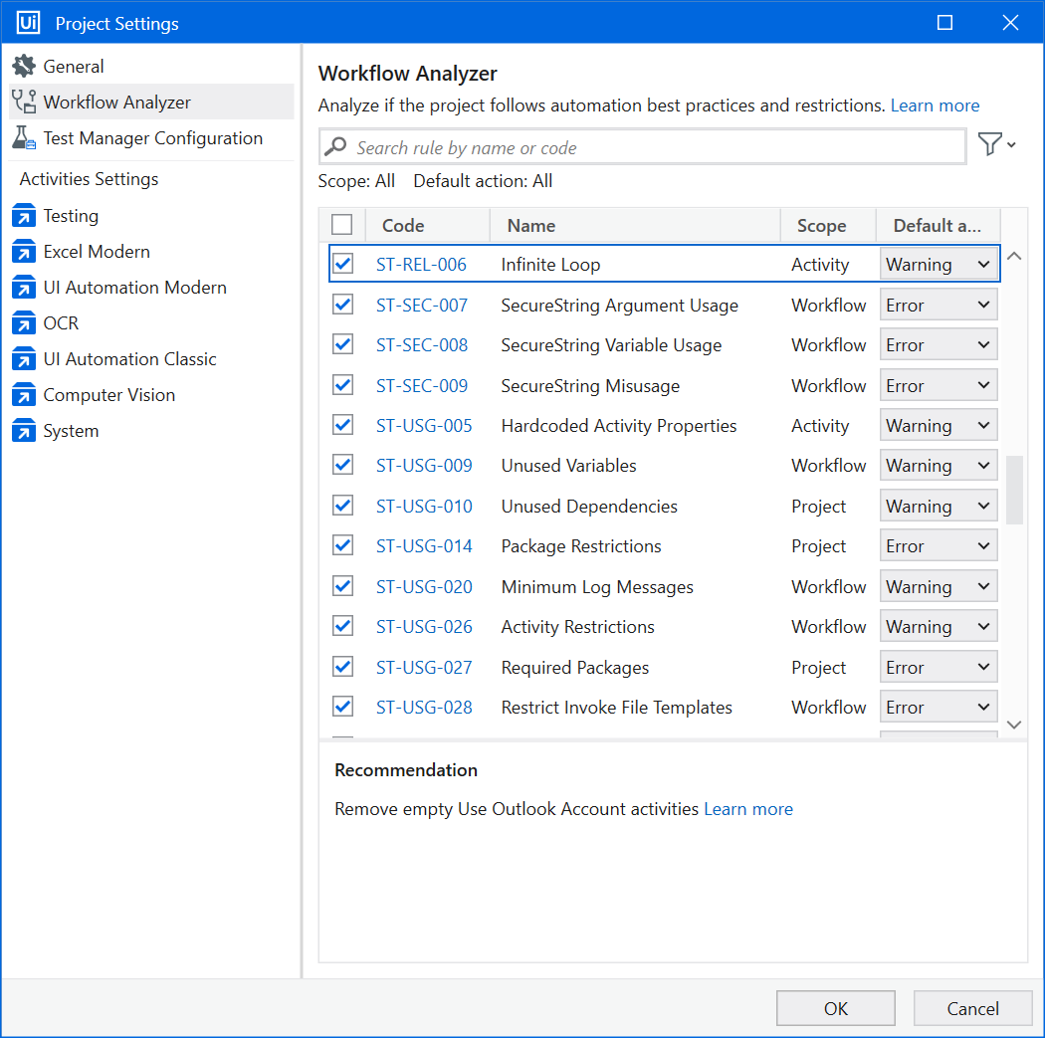
Task: Open default action dropdown for SecureString Misusage
Action: click(938, 385)
